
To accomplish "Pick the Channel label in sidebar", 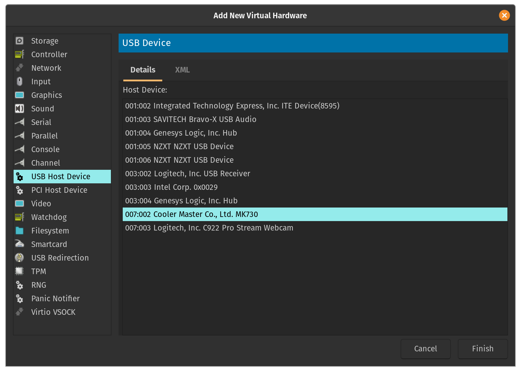I will click(x=46, y=163).
